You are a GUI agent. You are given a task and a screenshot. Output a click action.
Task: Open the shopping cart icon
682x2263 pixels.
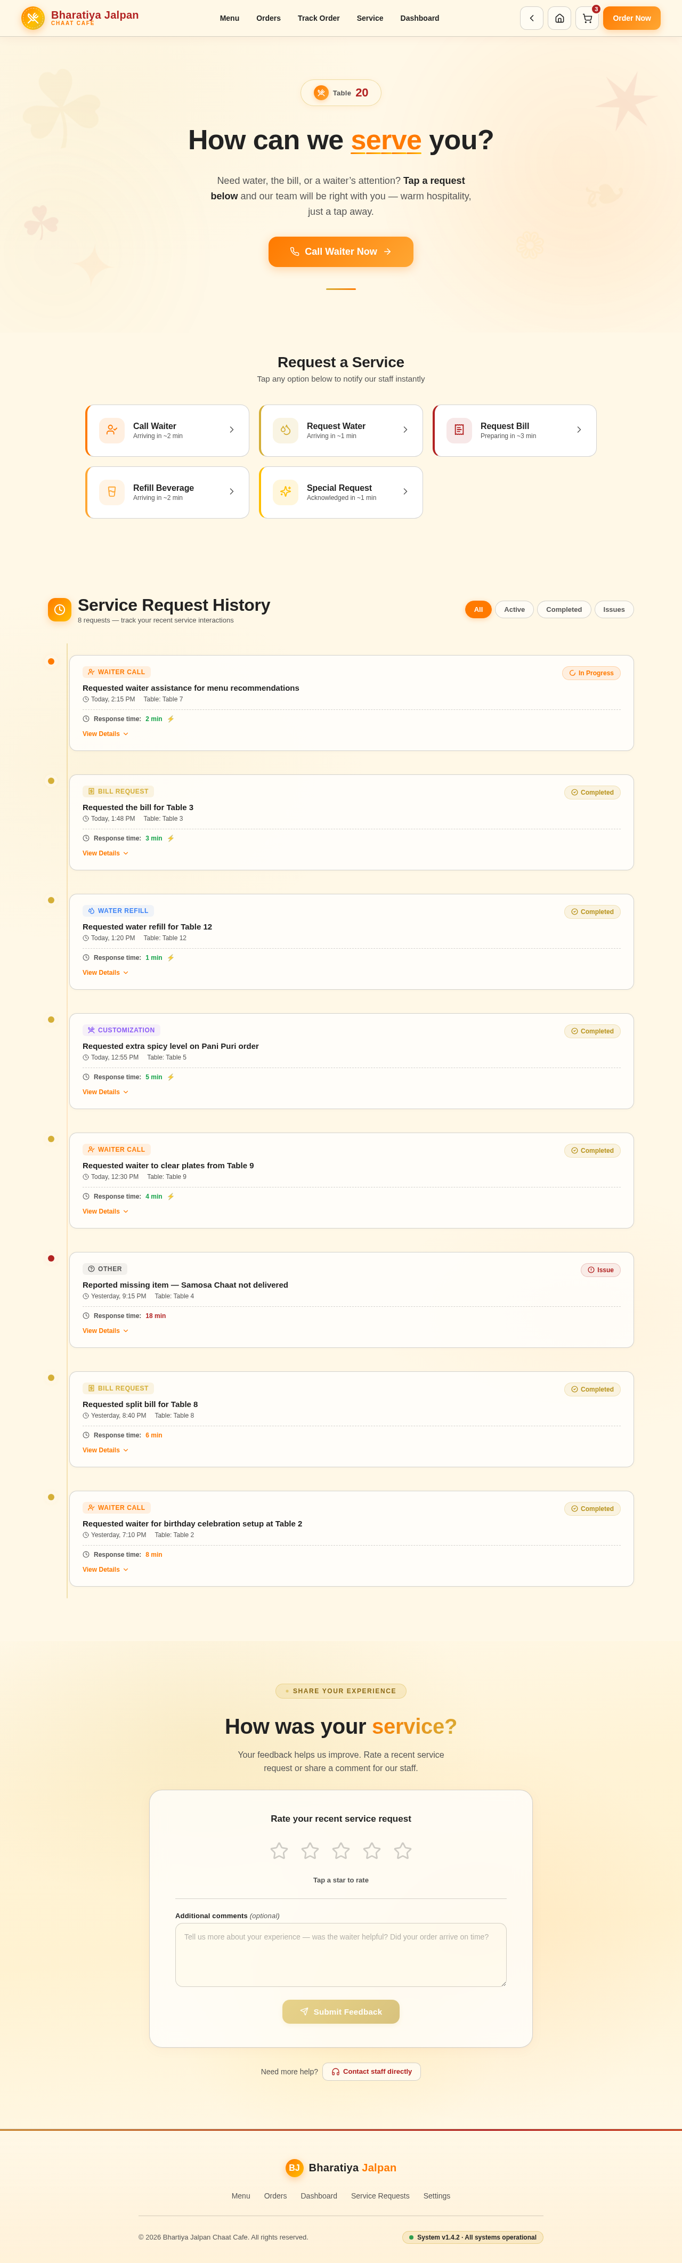pos(587,19)
